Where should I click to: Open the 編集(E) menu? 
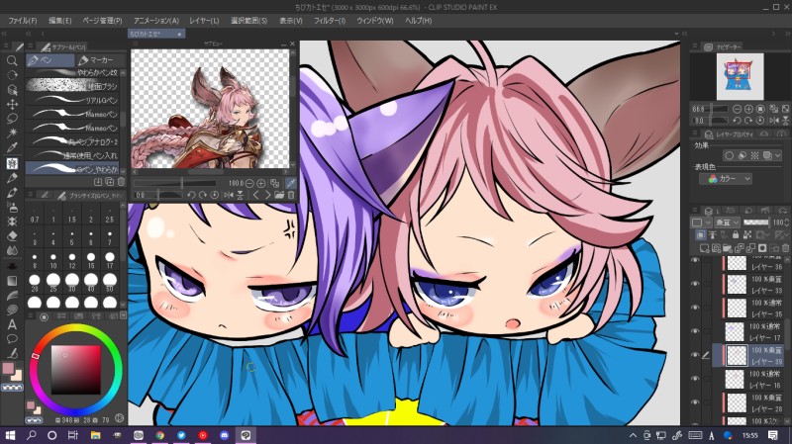[59, 21]
